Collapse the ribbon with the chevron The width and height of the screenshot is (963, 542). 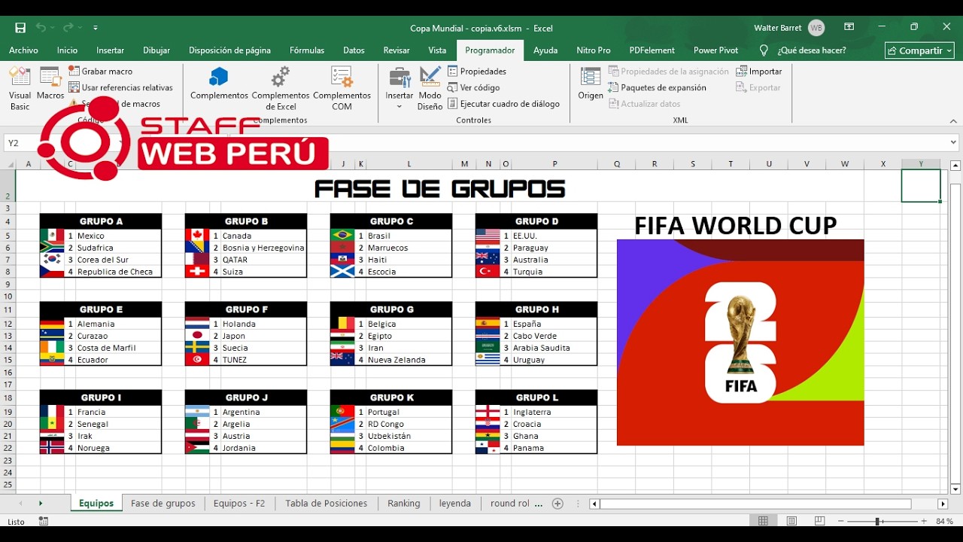point(953,120)
